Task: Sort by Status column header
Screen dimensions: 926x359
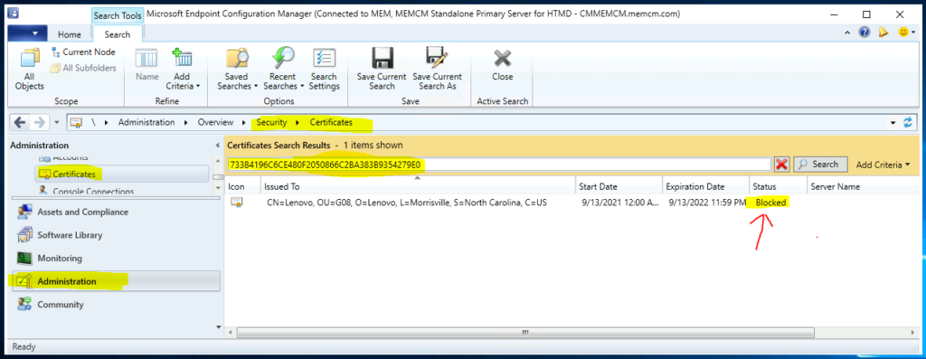Action: 778,186
